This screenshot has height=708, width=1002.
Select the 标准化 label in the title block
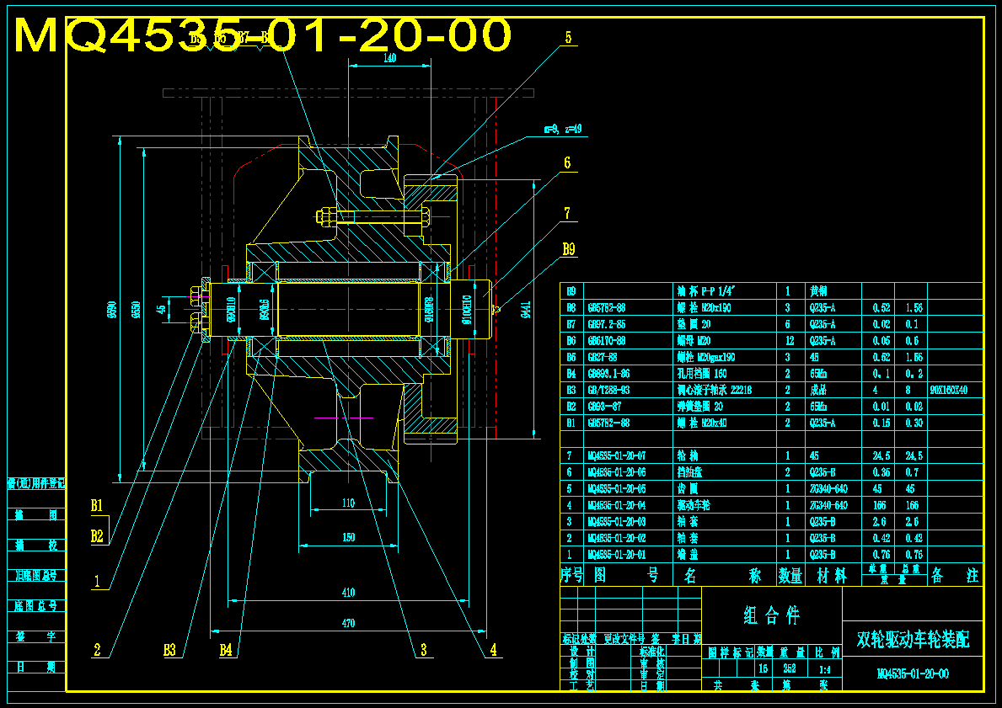click(x=651, y=652)
